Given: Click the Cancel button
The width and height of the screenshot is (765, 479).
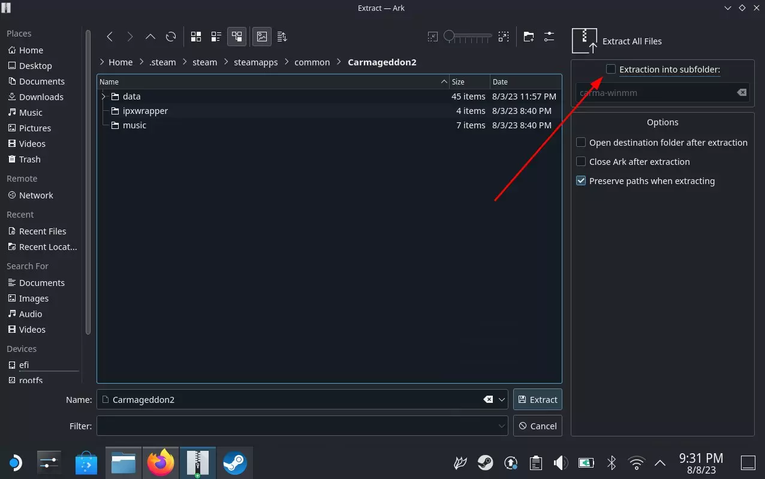Looking at the screenshot, I should (538, 426).
